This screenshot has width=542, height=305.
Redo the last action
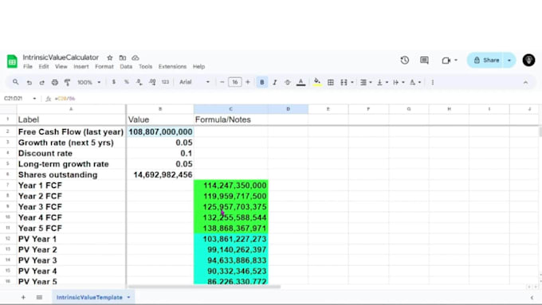click(x=41, y=82)
